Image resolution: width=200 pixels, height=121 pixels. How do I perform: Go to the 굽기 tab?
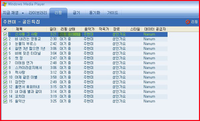click(x=76, y=13)
